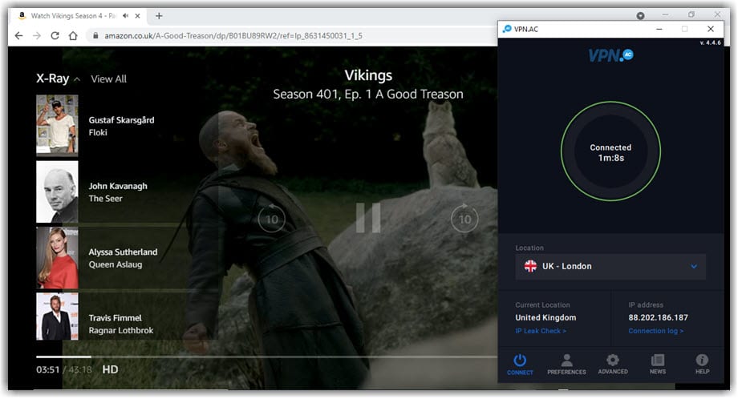
Task: Click the browser forward arrow
Action: pos(37,36)
